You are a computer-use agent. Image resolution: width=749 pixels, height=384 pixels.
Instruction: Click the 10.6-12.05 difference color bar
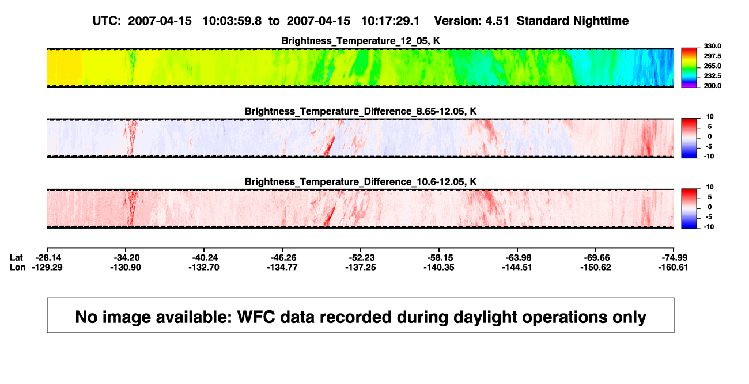[x=689, y=208]
